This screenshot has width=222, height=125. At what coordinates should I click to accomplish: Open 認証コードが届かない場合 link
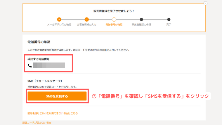pos(37,123)
